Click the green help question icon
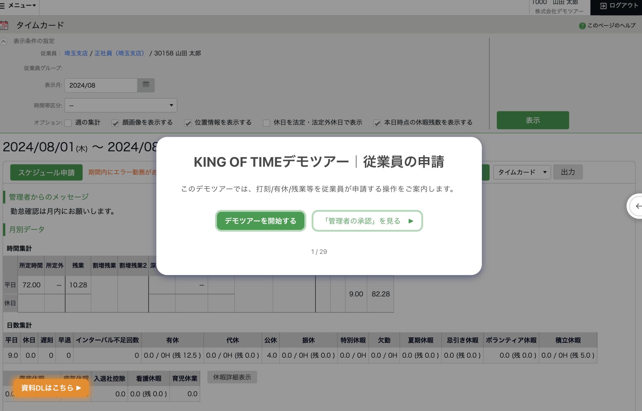The height and width of the screenshot is (411, 642). tap(582, 26)
